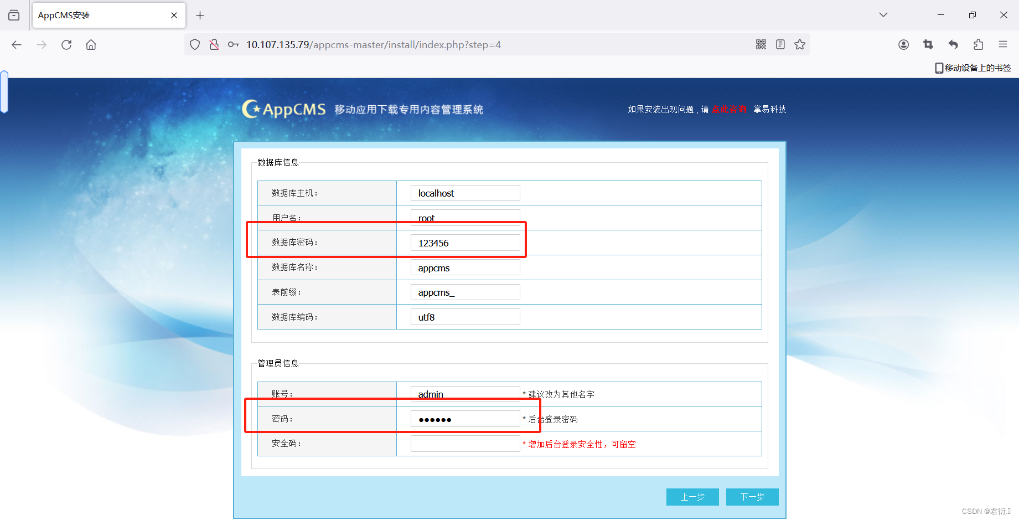1019x520 pixels.
Task: Toggle reader view
Action: (x=780, y=45)
